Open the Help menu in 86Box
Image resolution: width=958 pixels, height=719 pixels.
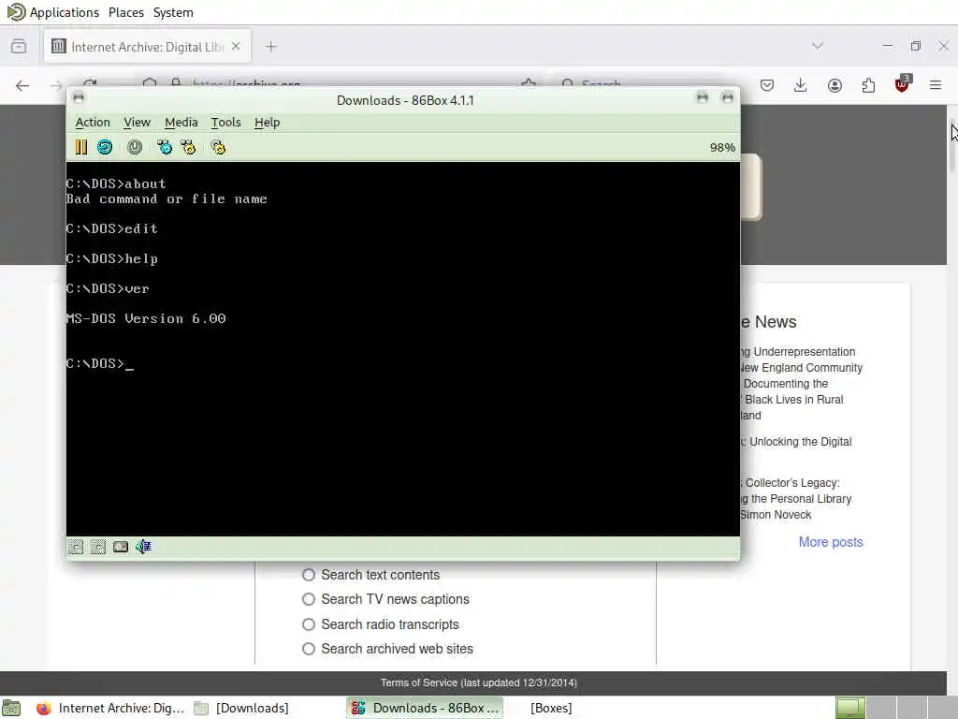coord(267,123)
